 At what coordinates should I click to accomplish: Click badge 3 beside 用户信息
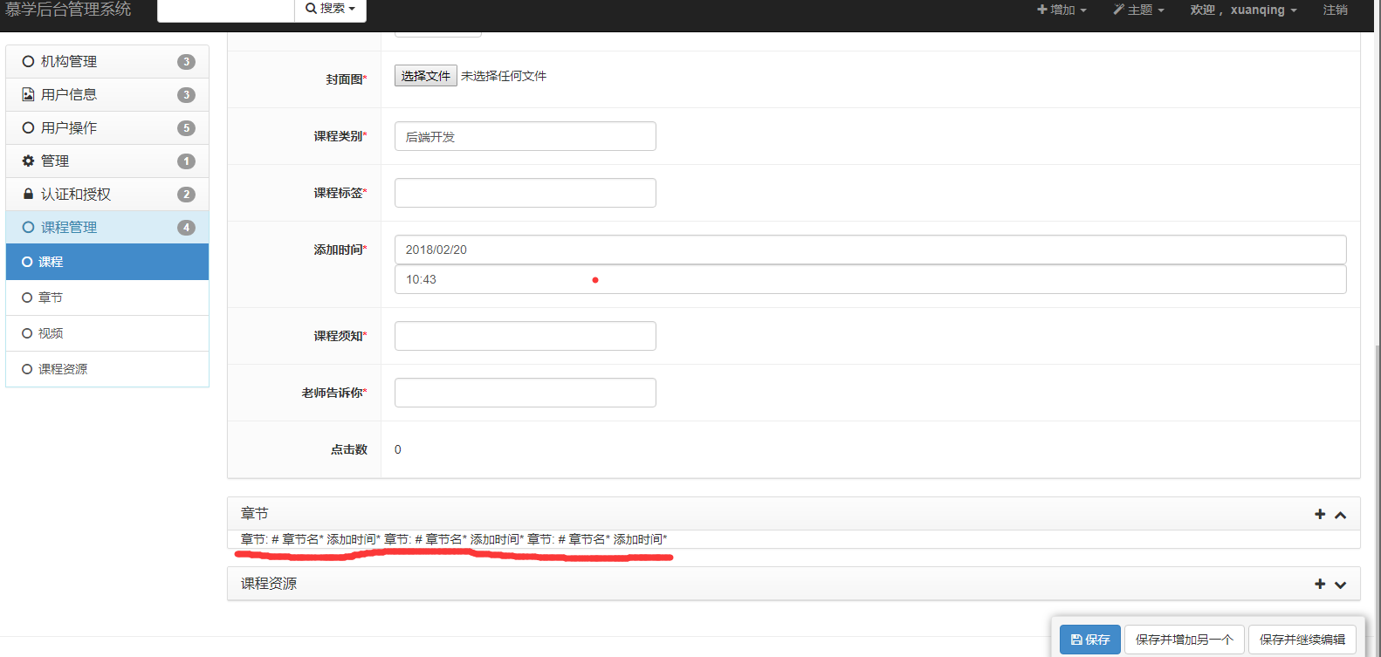[x=186, y=94]
